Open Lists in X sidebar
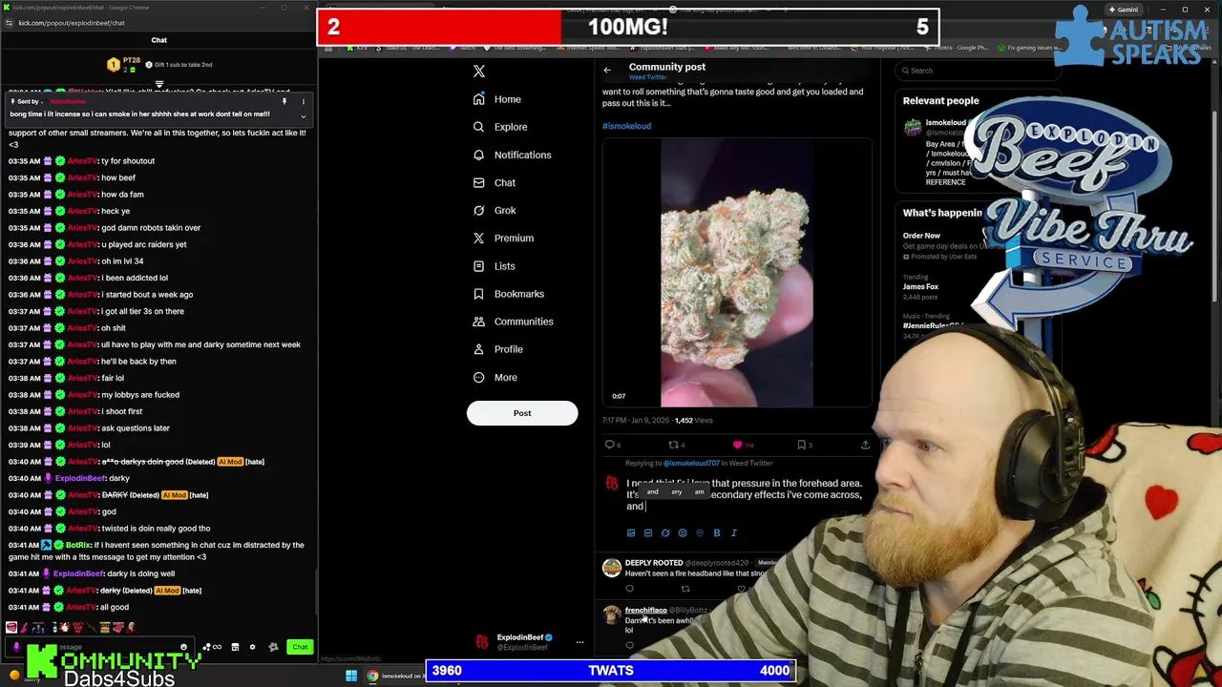 pyautogui.click(x=494, y=266)
